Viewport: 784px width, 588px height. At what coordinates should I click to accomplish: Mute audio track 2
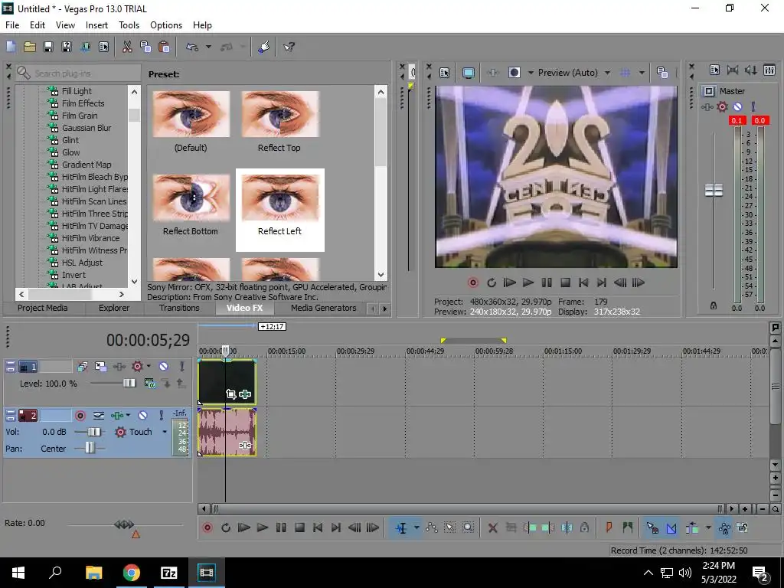point(142,416)
